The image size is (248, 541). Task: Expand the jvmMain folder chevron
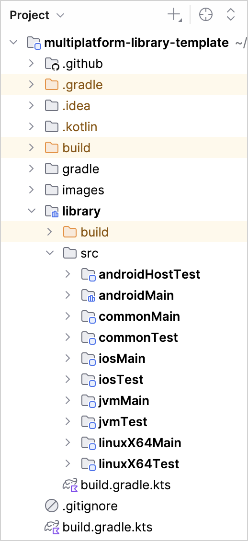(x=68, y=401)
